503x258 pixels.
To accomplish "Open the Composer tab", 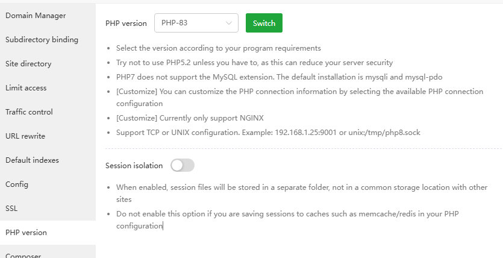I will (23, 255).
